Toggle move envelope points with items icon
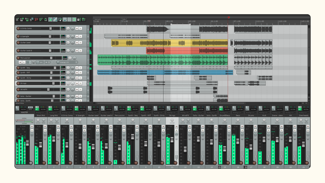Viewport: 325px width, 183px height. click(64, 20)
